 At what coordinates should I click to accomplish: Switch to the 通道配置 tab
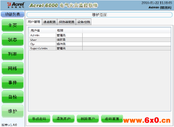50,22
